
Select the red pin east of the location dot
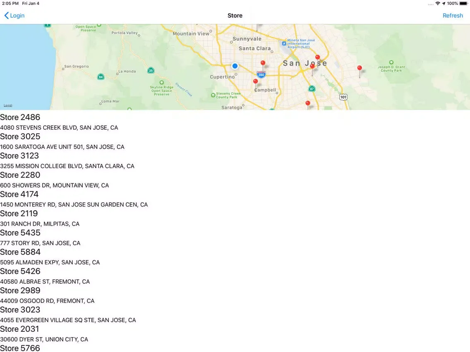coord(263,63)
